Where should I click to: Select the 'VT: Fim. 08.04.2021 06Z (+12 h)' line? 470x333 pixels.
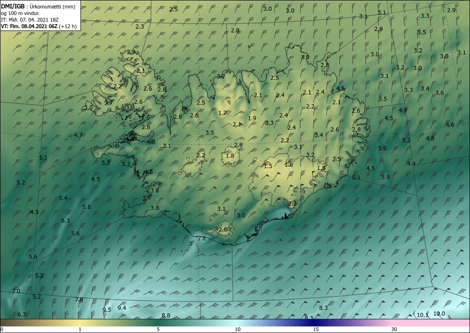pos(39,26)
